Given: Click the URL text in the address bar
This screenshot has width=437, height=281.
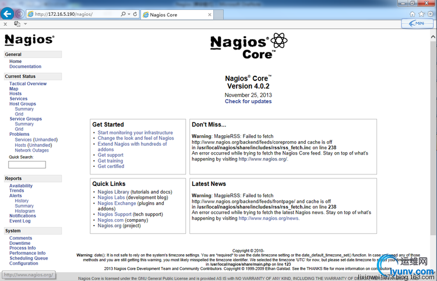Looking at the screenshot, I should (64, 14).
